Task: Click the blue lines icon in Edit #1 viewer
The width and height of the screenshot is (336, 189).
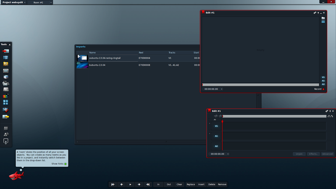Action: (x=323, y=22)
